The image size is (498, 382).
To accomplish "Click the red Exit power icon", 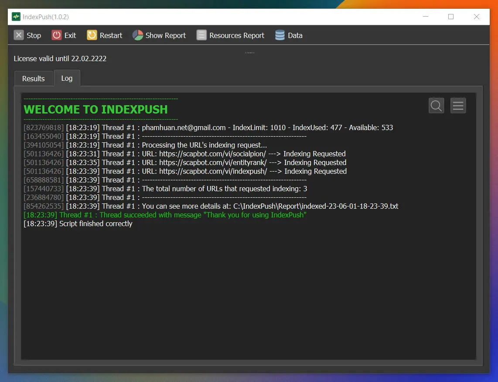I will [x=57, y=35].
